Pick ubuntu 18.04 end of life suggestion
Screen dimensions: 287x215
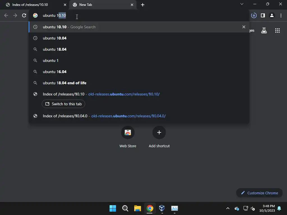coord(139,83)
